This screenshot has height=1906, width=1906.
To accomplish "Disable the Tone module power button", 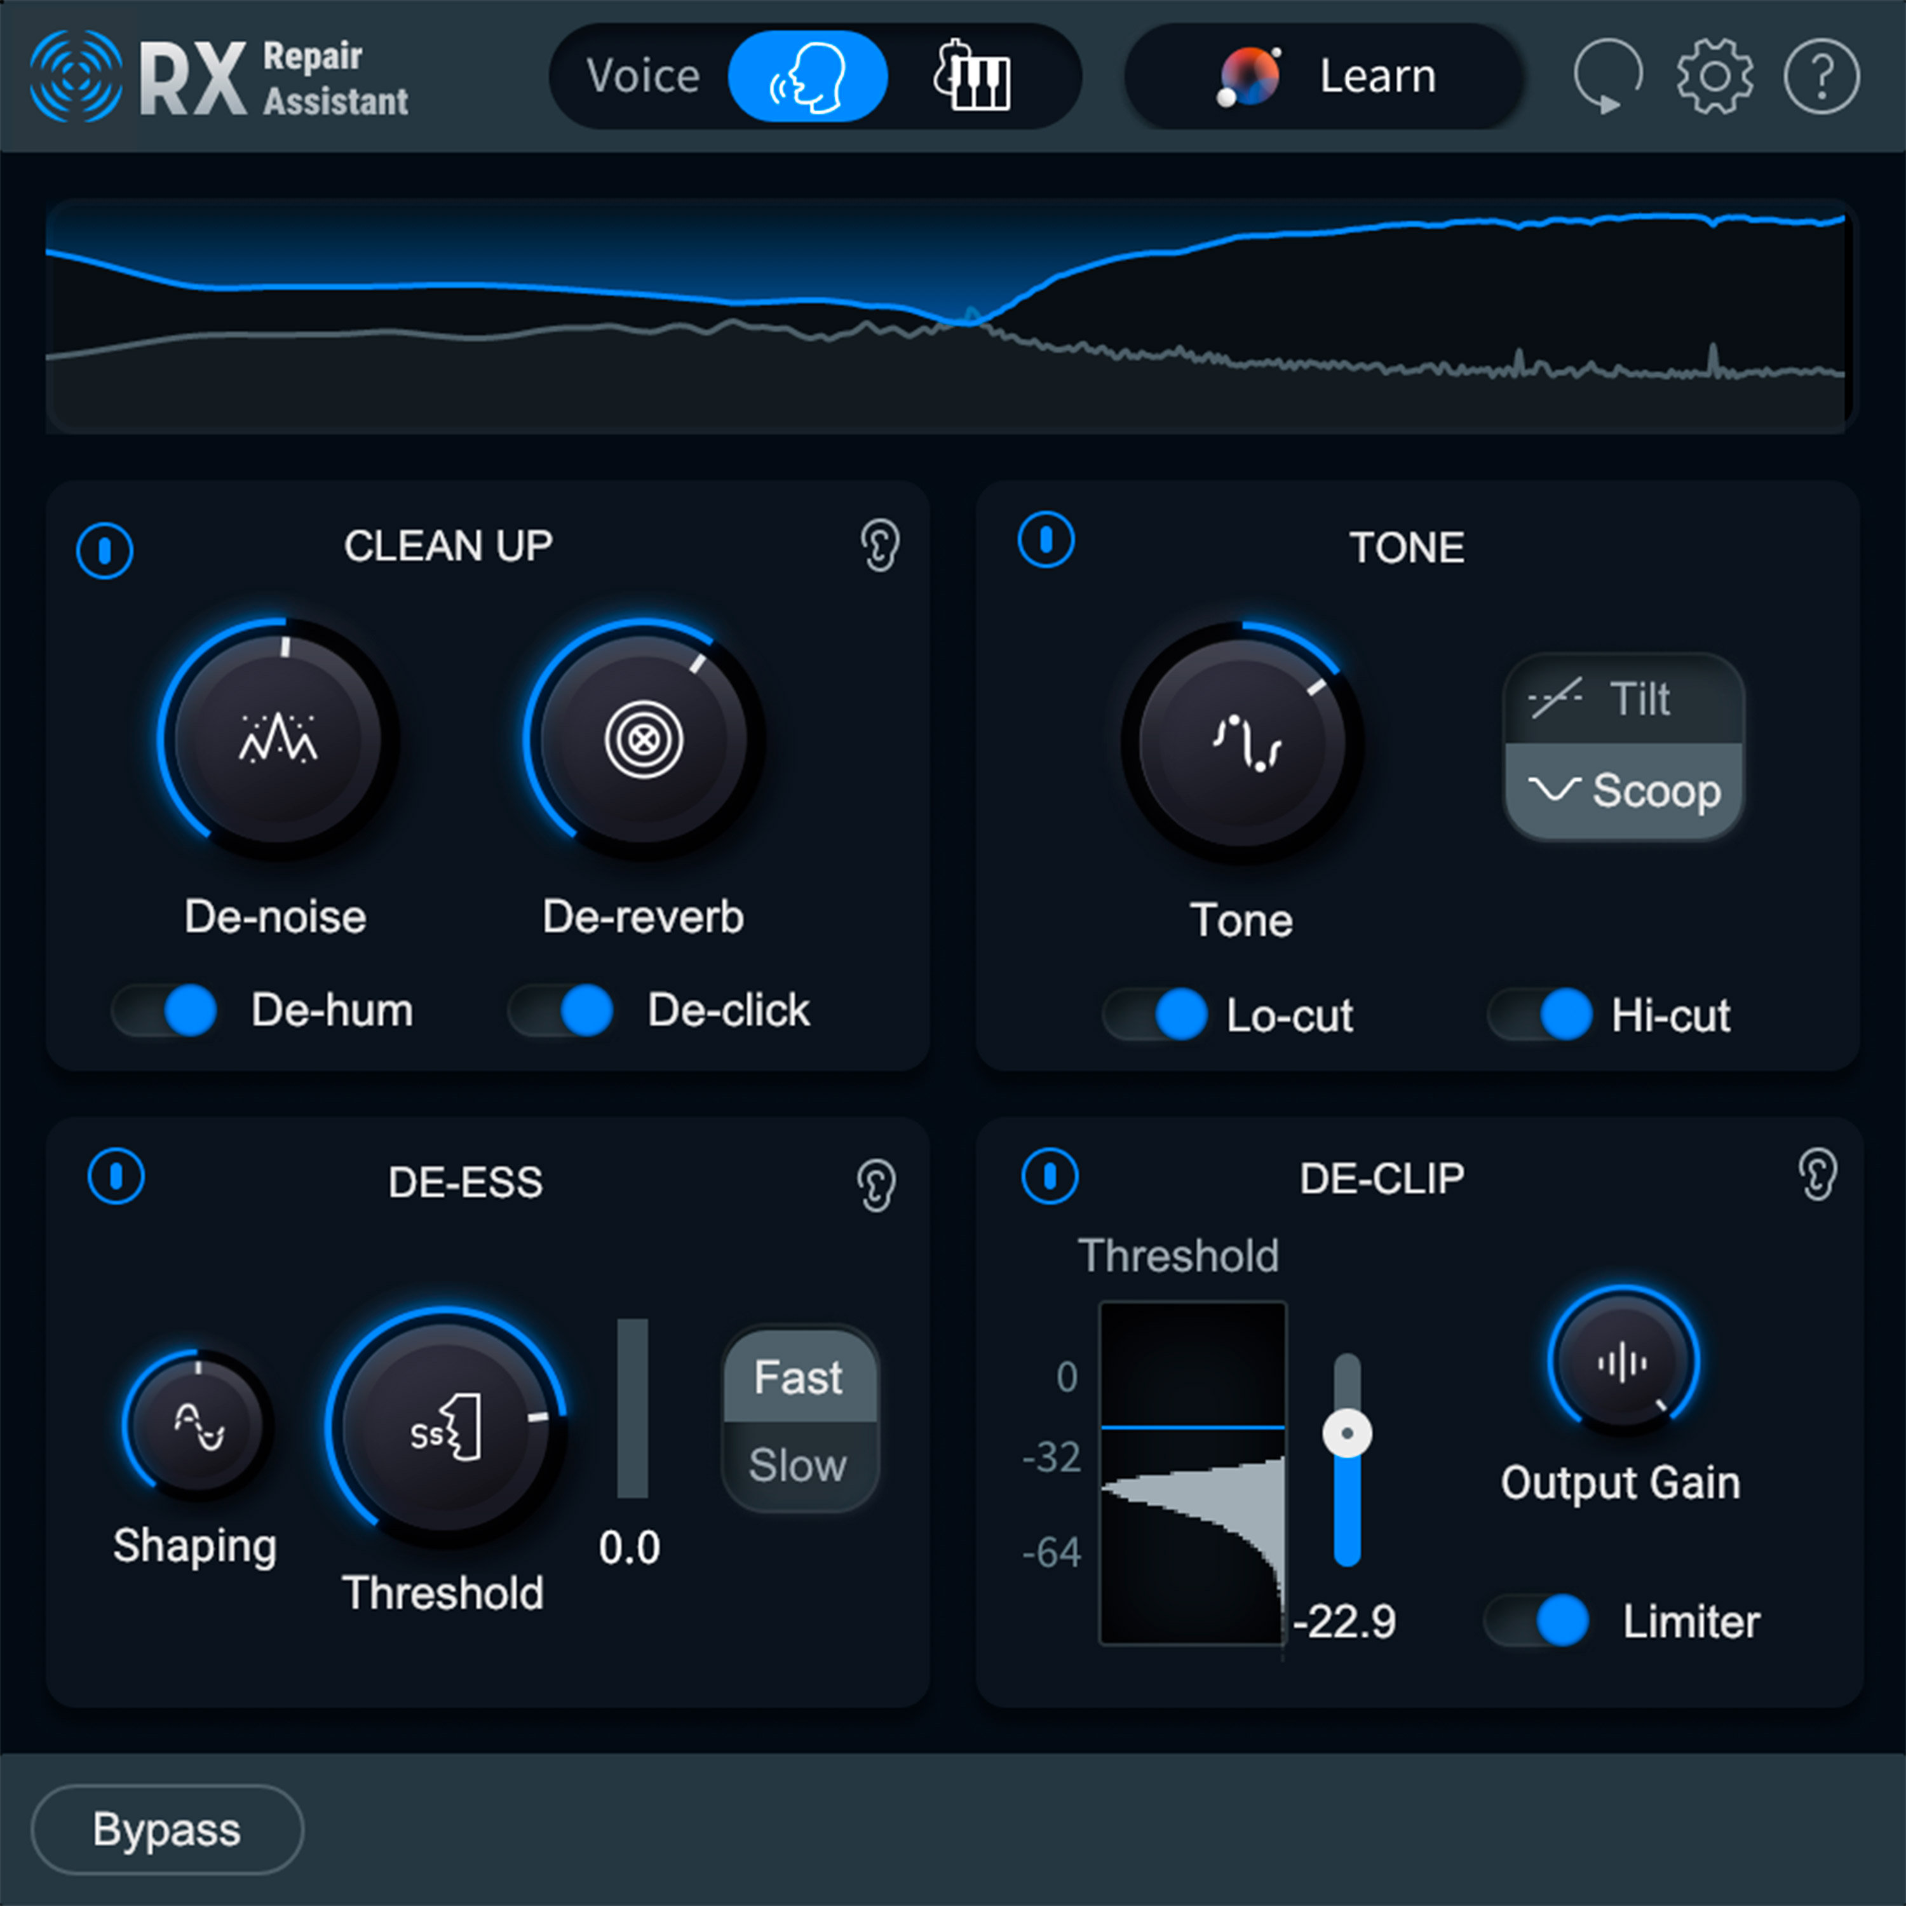I will [x=1046, y=539].
